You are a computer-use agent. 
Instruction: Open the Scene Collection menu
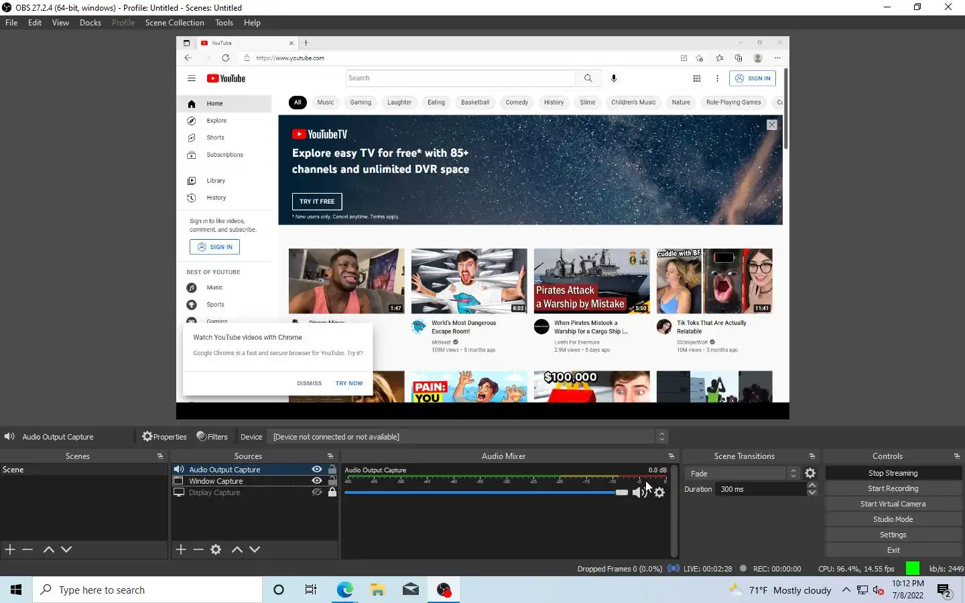[174, 23]
